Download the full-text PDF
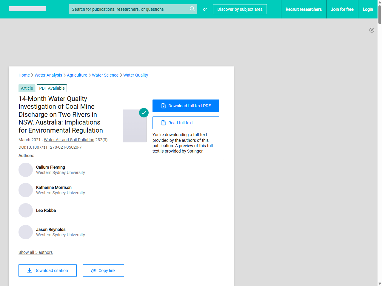Image resolution: width=382 pixels, height=286 pixels. click(186, 105)
